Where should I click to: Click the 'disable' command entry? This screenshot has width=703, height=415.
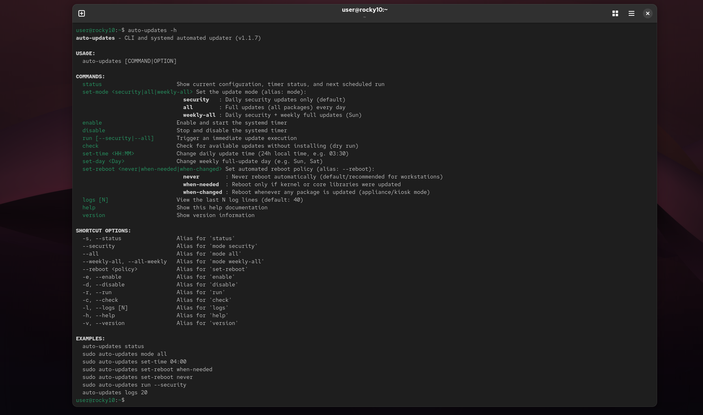94,131
